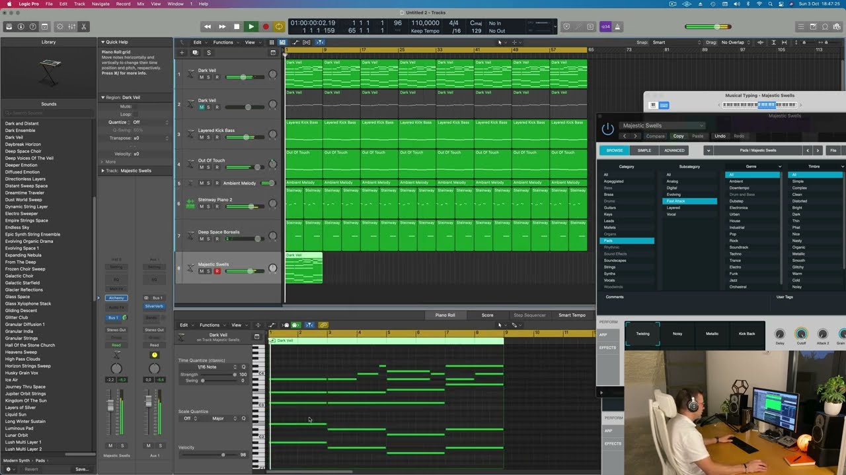Mute the Steinway Piano 2 track
Screen dimensions: 846x475
(x=202, y=206)
